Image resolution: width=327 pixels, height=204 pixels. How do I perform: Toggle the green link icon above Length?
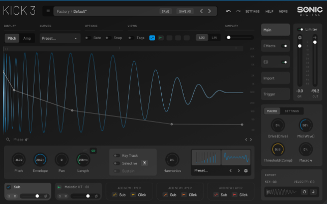coord(93,151)
